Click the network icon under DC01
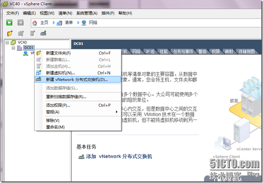The width and height of the screenshot is (263, 183). tap(26, 53)
